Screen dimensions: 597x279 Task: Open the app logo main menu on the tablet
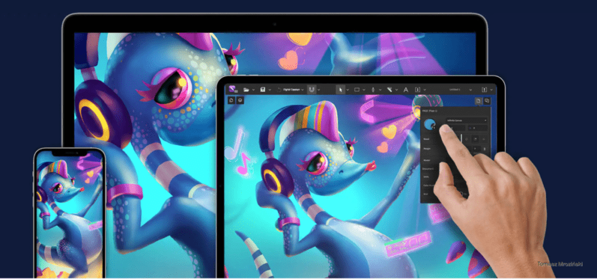(x=232, y=89)
